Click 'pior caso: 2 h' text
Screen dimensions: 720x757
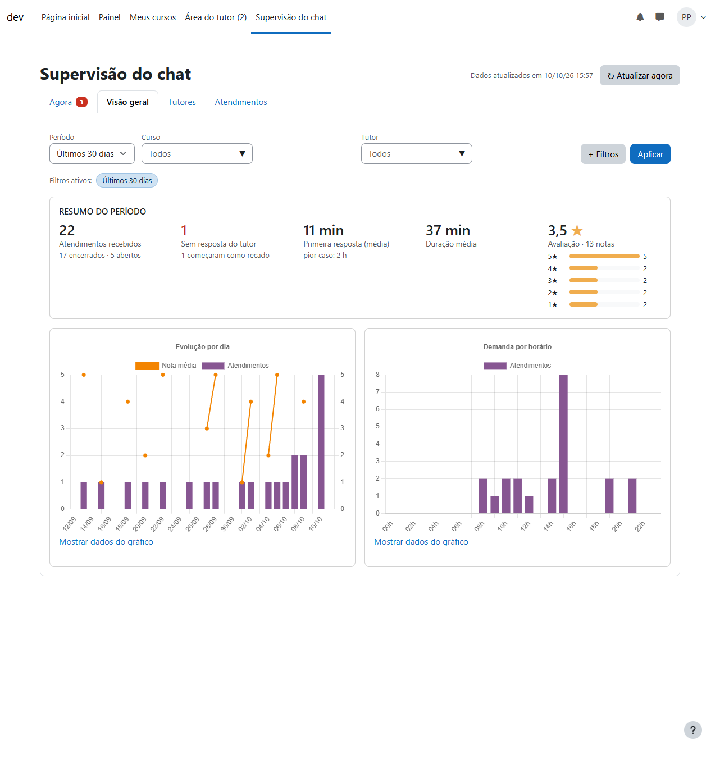[325, 256]
